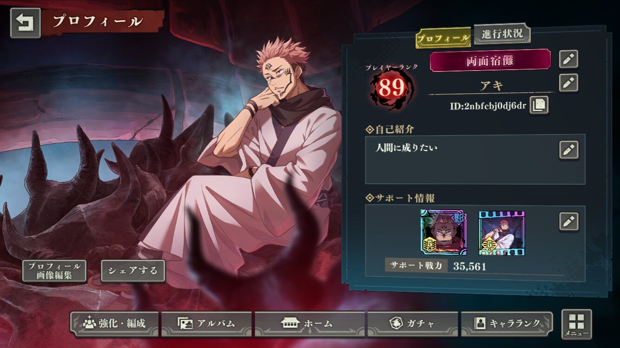Open the ガチャ menu
Screen dimensions: 620x348
click(x=413, y=323)
